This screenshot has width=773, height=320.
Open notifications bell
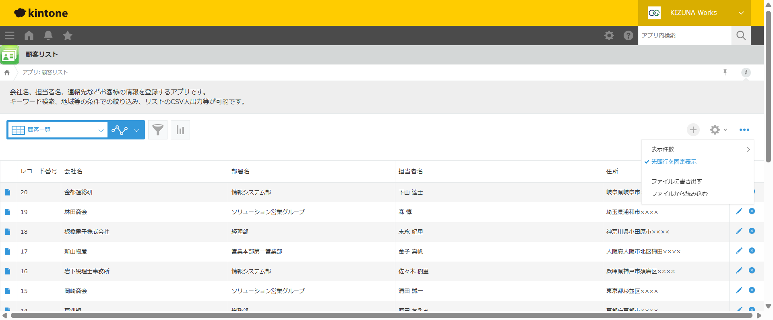pos(48,35)
